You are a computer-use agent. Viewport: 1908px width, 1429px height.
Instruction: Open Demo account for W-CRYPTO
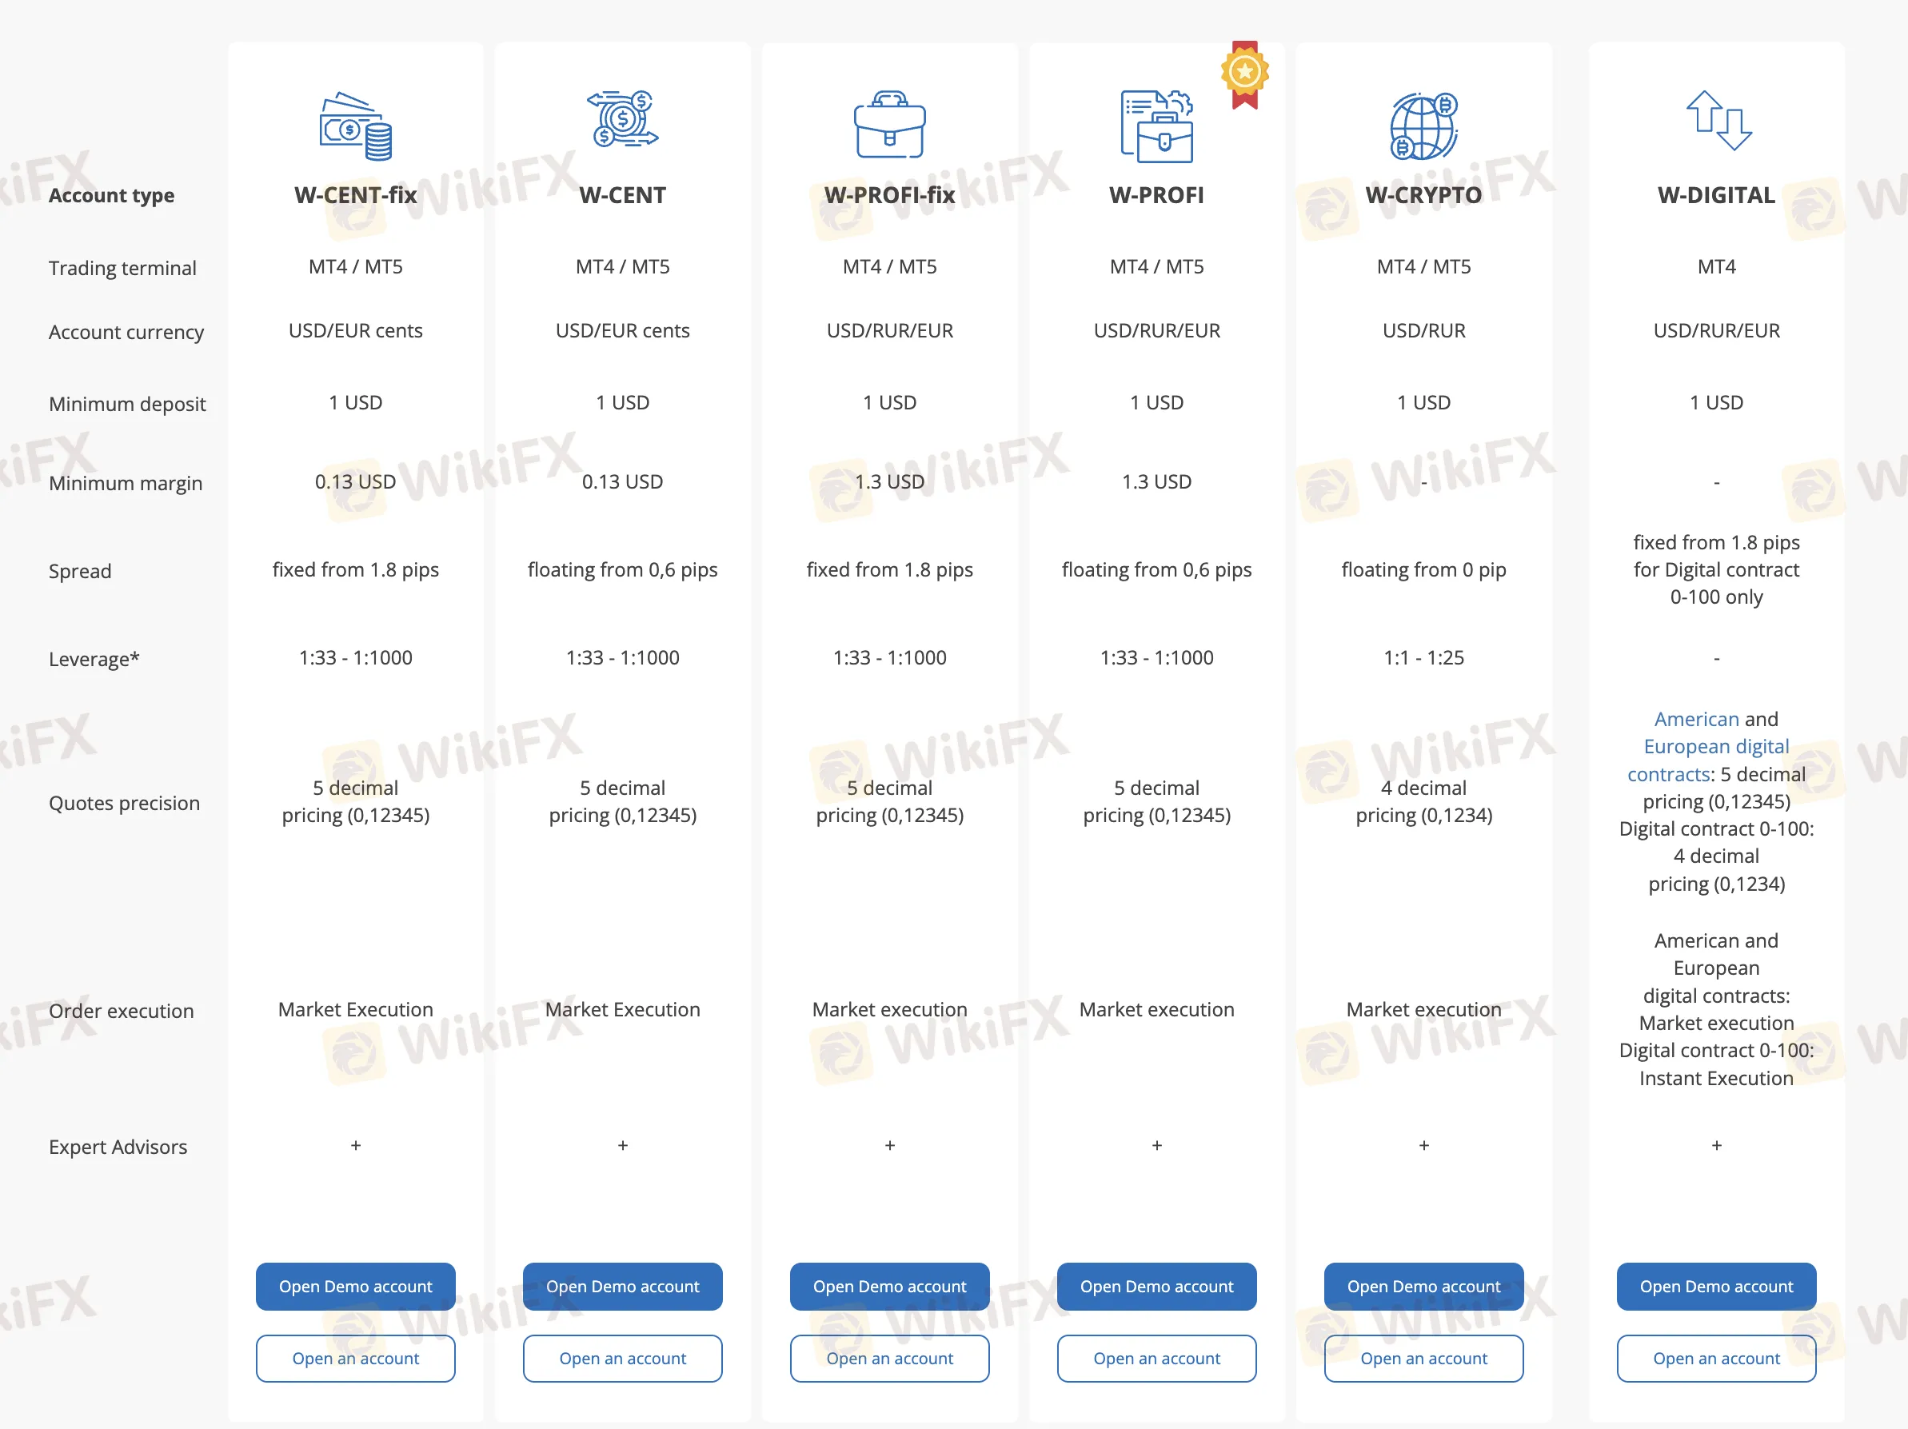click(1423, 1286)
